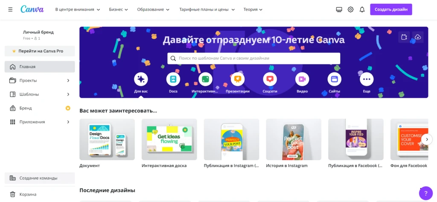Select the Презентации category icon
Screen dimensions: 437x202
coord(238,79)
